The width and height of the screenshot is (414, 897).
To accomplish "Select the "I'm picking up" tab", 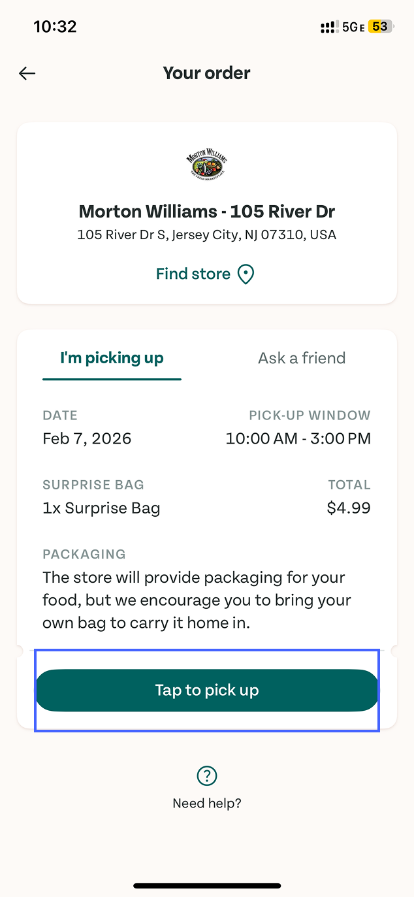I will click(112, 358).
